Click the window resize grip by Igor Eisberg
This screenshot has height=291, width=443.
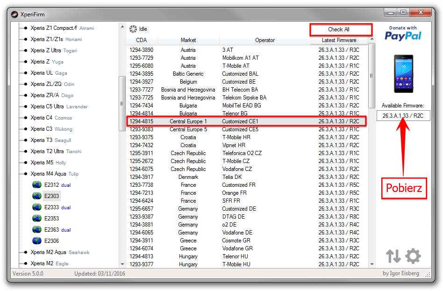(x=428, y=275)
